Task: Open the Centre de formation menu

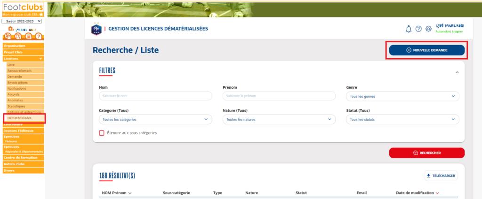Action: click(x=24, y=158)
